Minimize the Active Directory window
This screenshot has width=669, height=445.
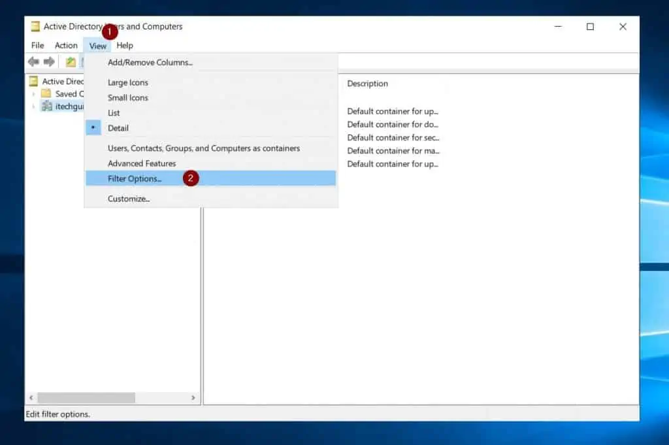tap(558, 26)
